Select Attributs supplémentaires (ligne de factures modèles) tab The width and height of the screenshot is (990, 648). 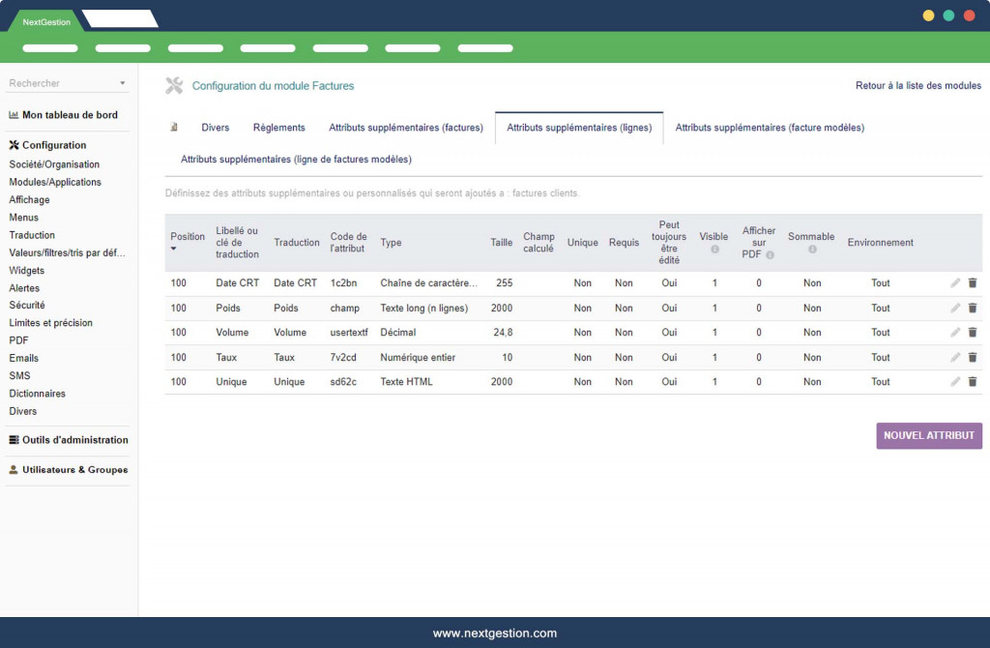(296, 160)
